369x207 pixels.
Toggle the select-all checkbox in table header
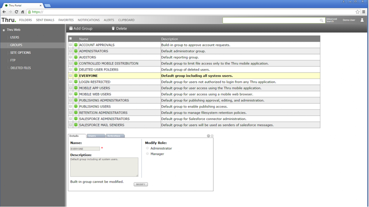[71, 39]
